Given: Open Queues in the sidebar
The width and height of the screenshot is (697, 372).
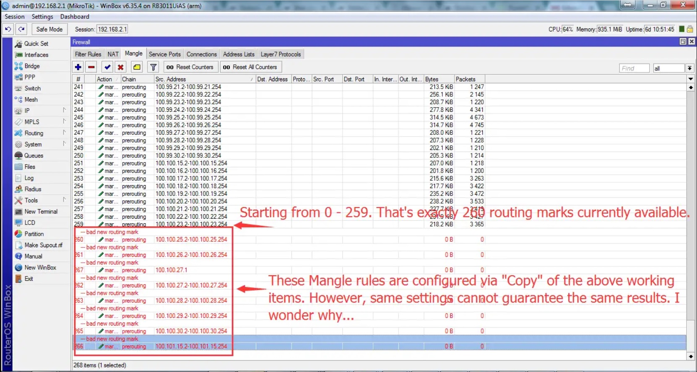Looking at the screenshot, I should (x=34, y=155).
